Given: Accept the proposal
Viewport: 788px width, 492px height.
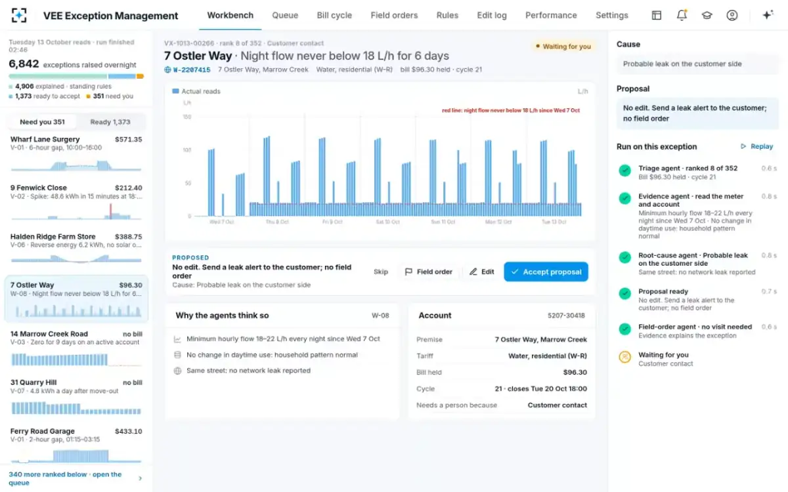Looking at the screenshot, I should [546, 272].
